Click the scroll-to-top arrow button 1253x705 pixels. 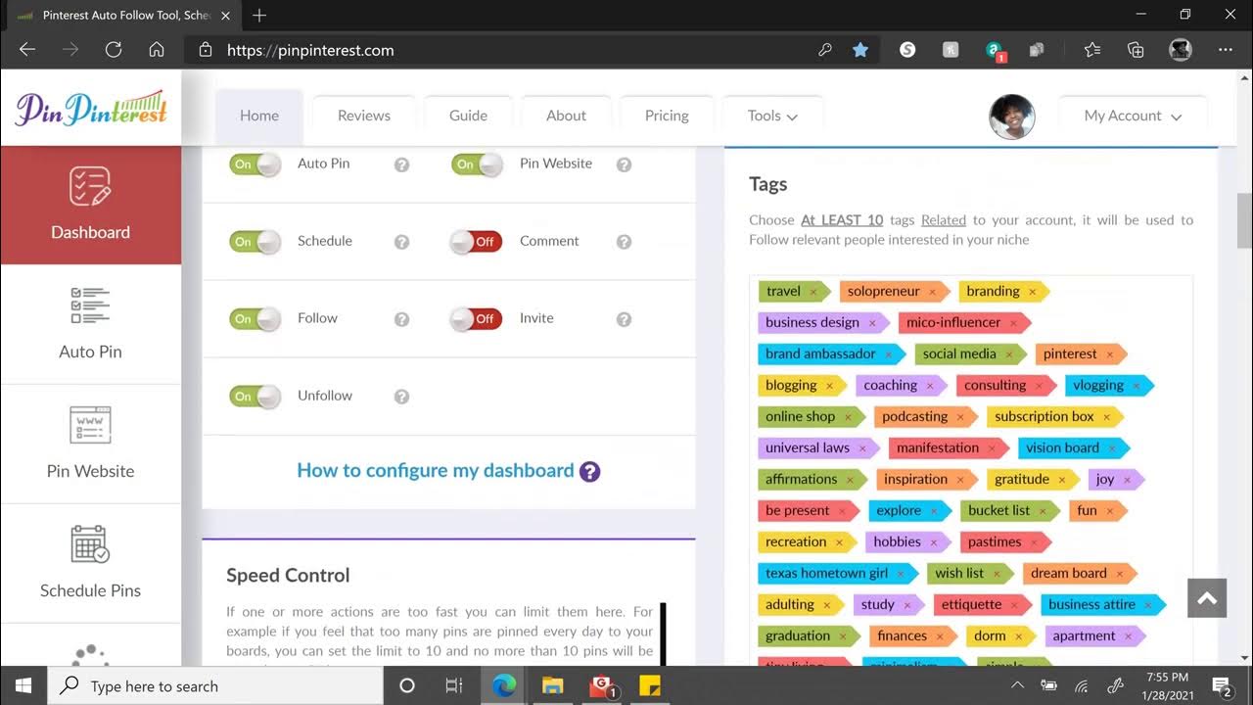[1206, 598]
